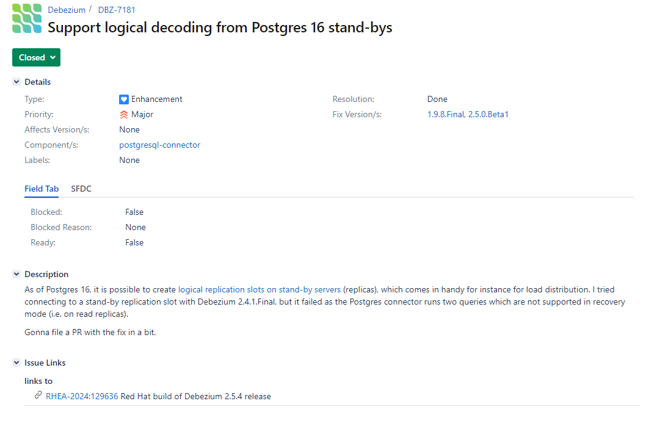This screenshot has width=657, height=423.
Task: Select the Field Tab tab
Action: (x=42, y=189)
